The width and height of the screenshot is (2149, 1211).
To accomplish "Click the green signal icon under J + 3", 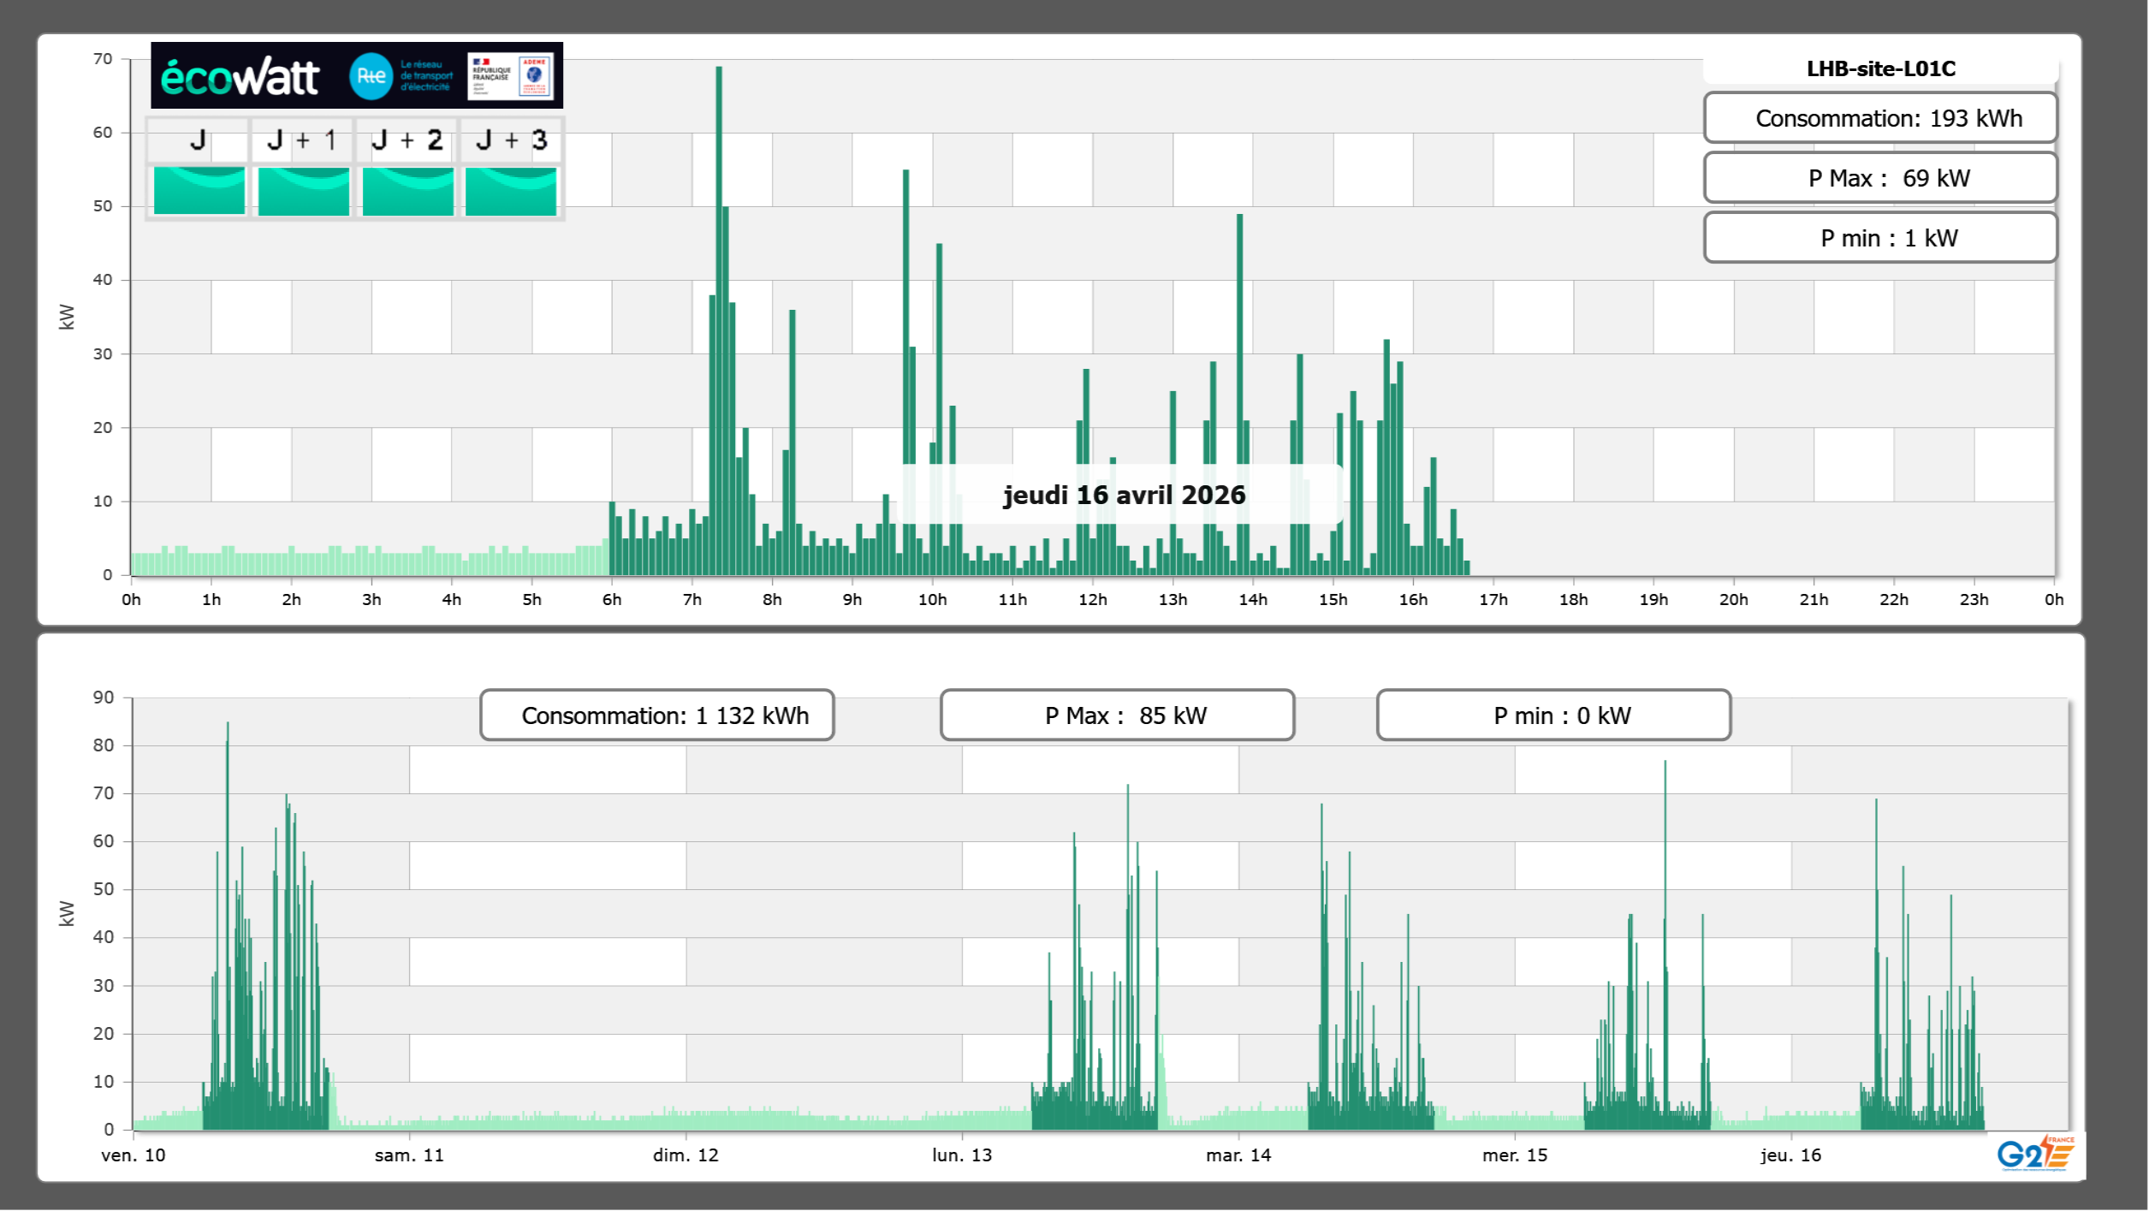I will click(511, 190).
